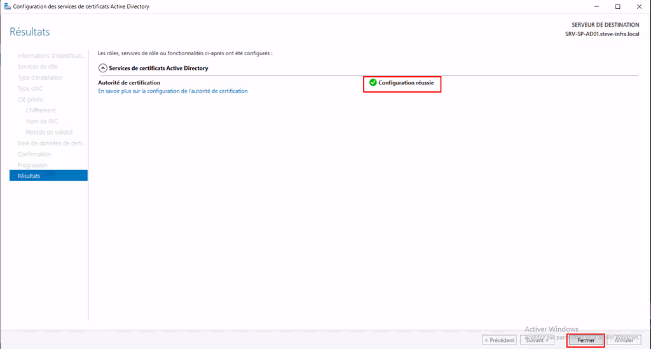The image size is (651, 349).
Task: Select the Résultats step in sidebar
Action: click(x=29, y=176)
